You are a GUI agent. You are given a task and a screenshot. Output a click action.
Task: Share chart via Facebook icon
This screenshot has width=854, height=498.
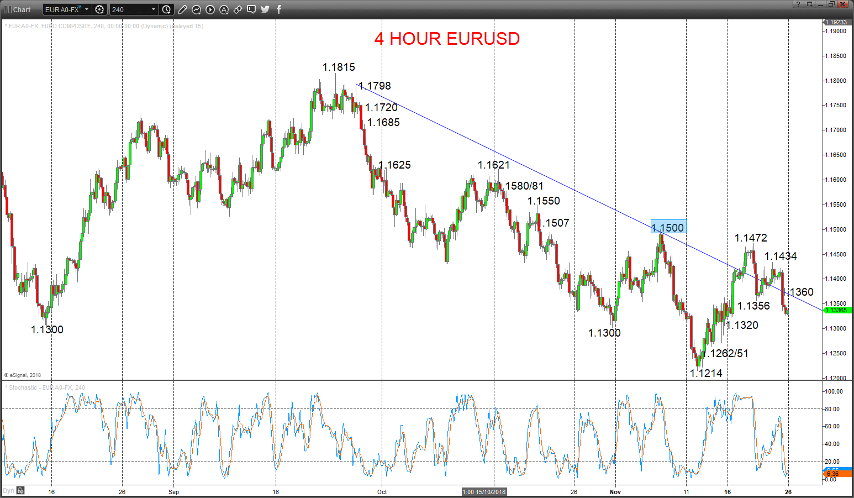click(x=279, y=9)
